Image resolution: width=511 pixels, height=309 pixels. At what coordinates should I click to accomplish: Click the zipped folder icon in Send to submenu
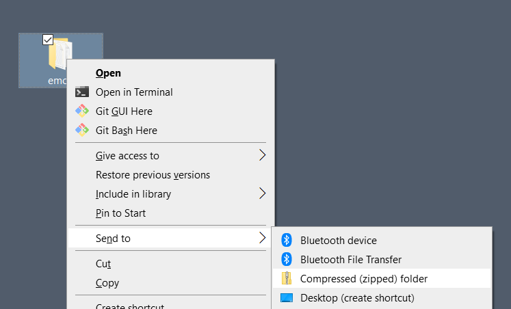(287, 278)
